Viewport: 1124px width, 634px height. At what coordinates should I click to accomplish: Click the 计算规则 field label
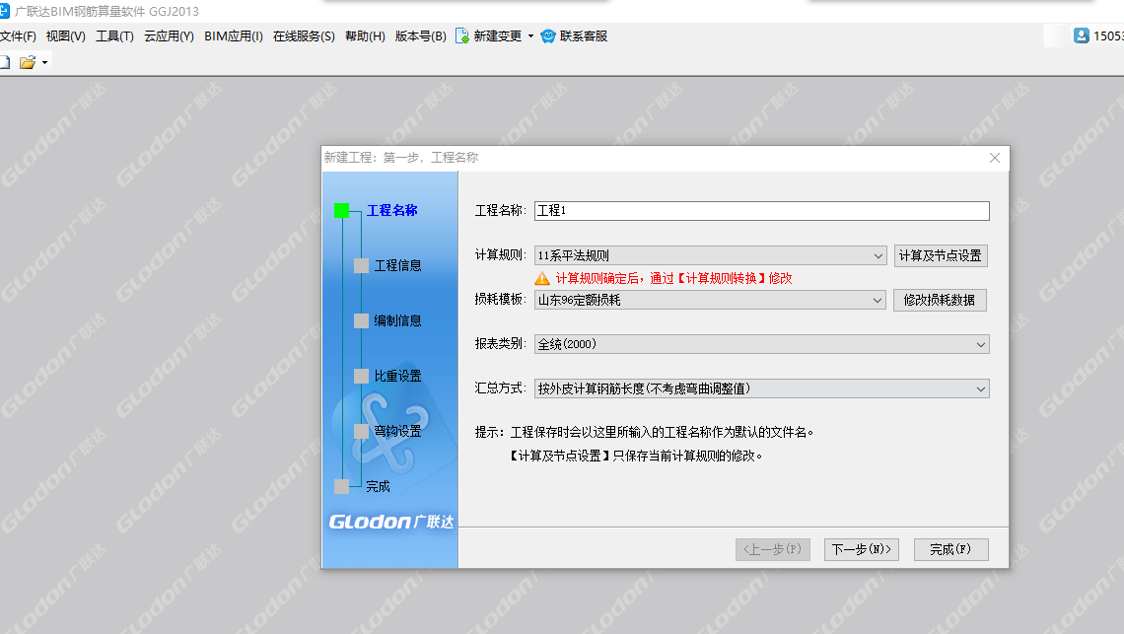(500, 254)
